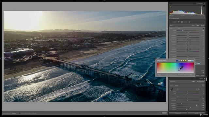The image size is (209, 117).
Task: Click the graduated filter pin on the photo
Action: pyautogui.click(x=91, y=56)
